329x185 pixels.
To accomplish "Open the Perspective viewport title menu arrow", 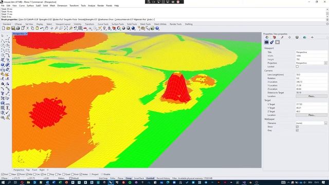I will (x=26, y=33).
